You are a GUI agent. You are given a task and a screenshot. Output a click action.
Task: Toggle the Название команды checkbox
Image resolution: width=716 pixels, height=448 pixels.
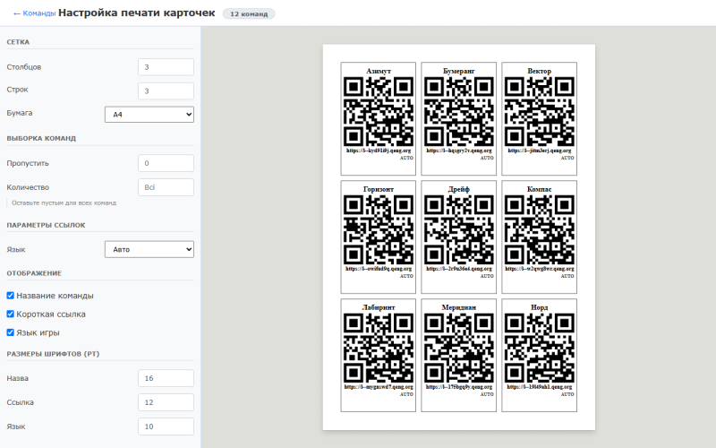(x=11, y=296)
